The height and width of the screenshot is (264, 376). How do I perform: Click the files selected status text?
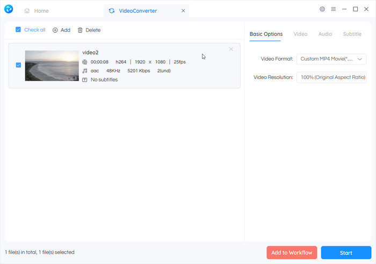point(40,252)
